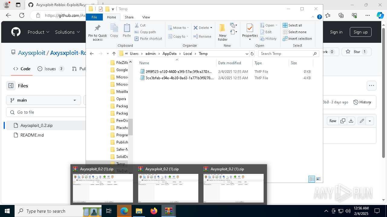Click the Copy ribbon icon
This screenshot has width=387, height=217.
[114, 31]
